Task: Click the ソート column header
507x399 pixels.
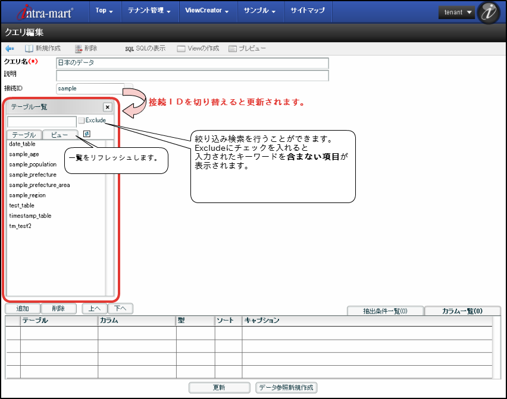Action: (229, 321)
